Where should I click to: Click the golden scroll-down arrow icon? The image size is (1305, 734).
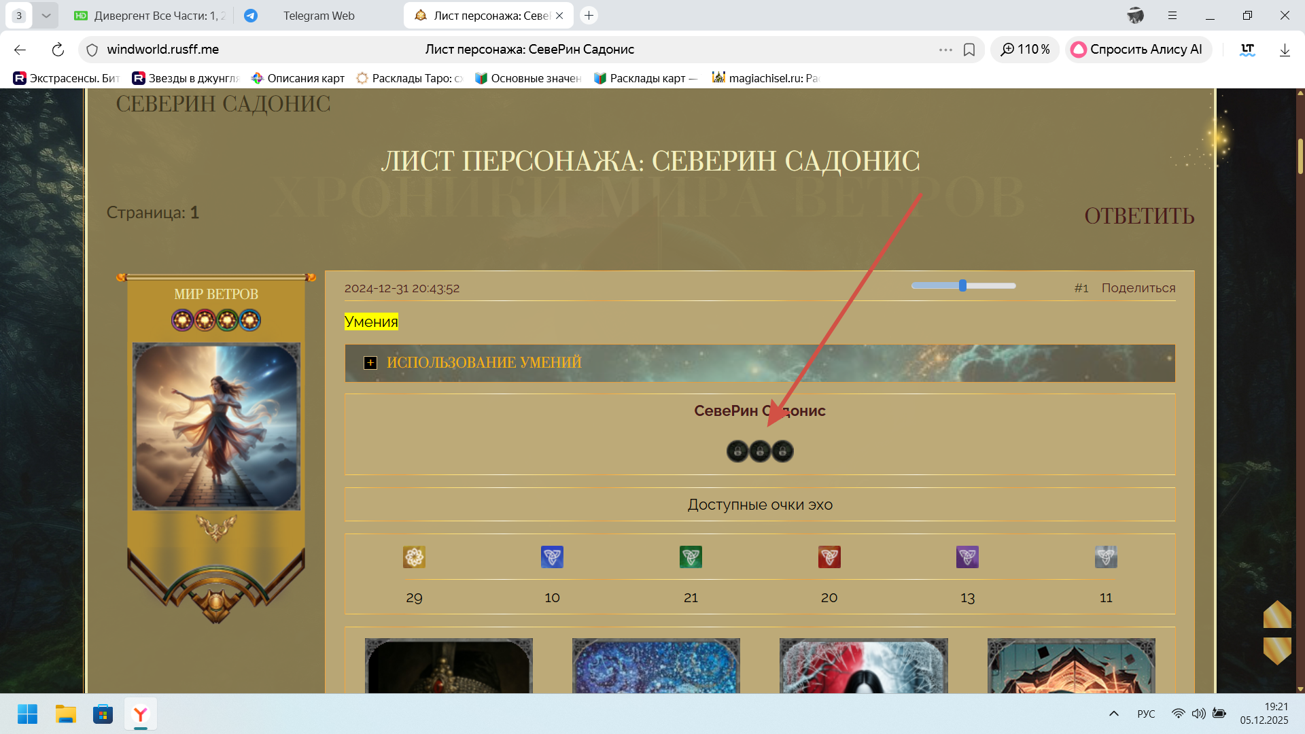(1277, 650)
